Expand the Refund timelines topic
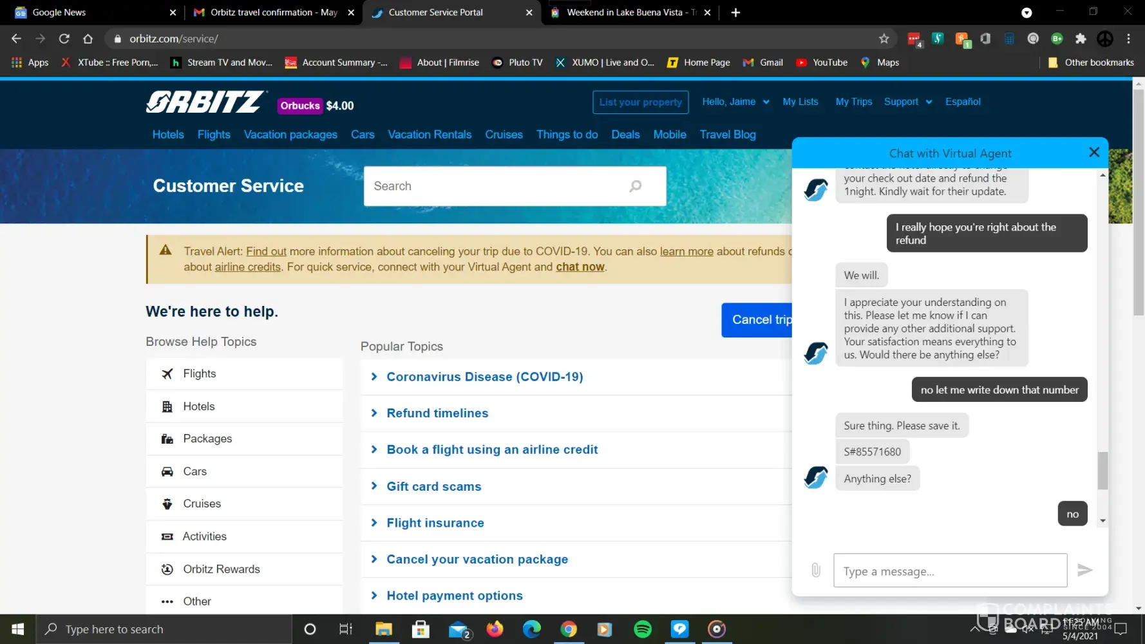Image resolution: width=1145 pixels, height=644 pixels. click(437, 413)
